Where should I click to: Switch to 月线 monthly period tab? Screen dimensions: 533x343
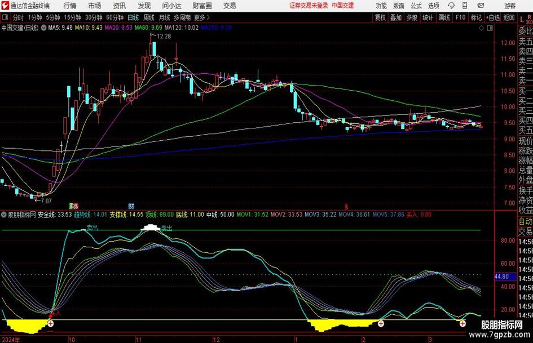[x=165, y=17]
